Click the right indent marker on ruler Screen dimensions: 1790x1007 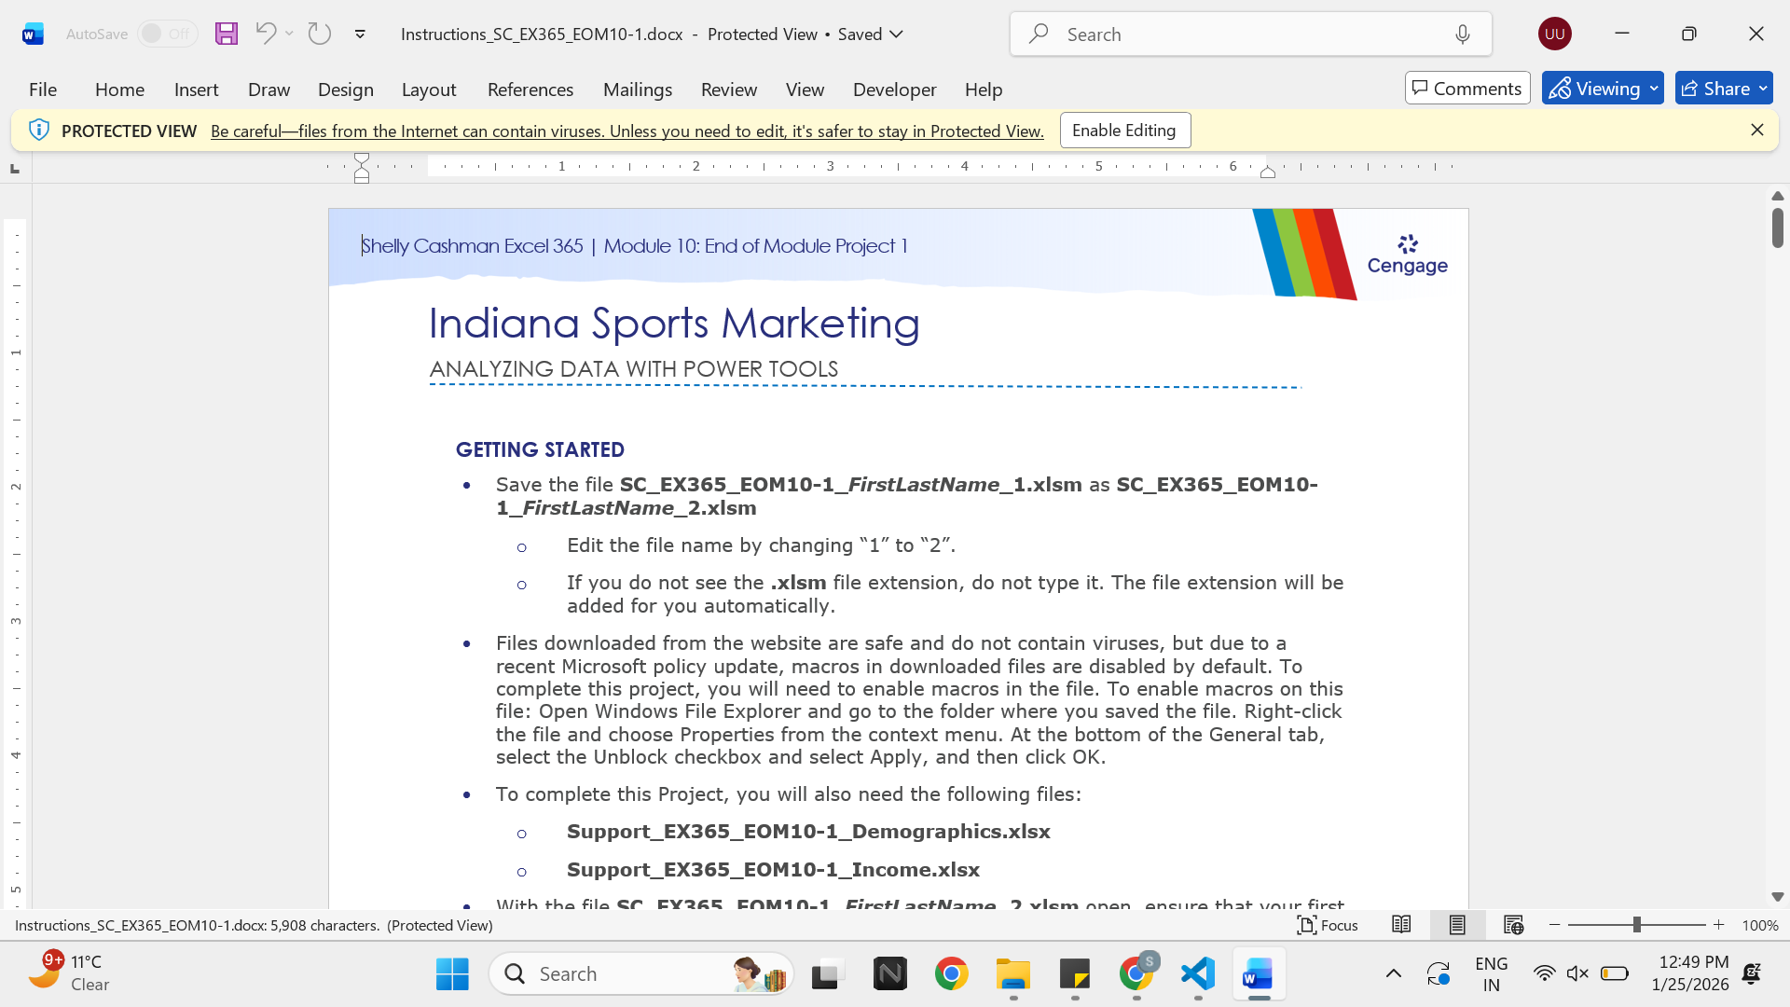1268,172
